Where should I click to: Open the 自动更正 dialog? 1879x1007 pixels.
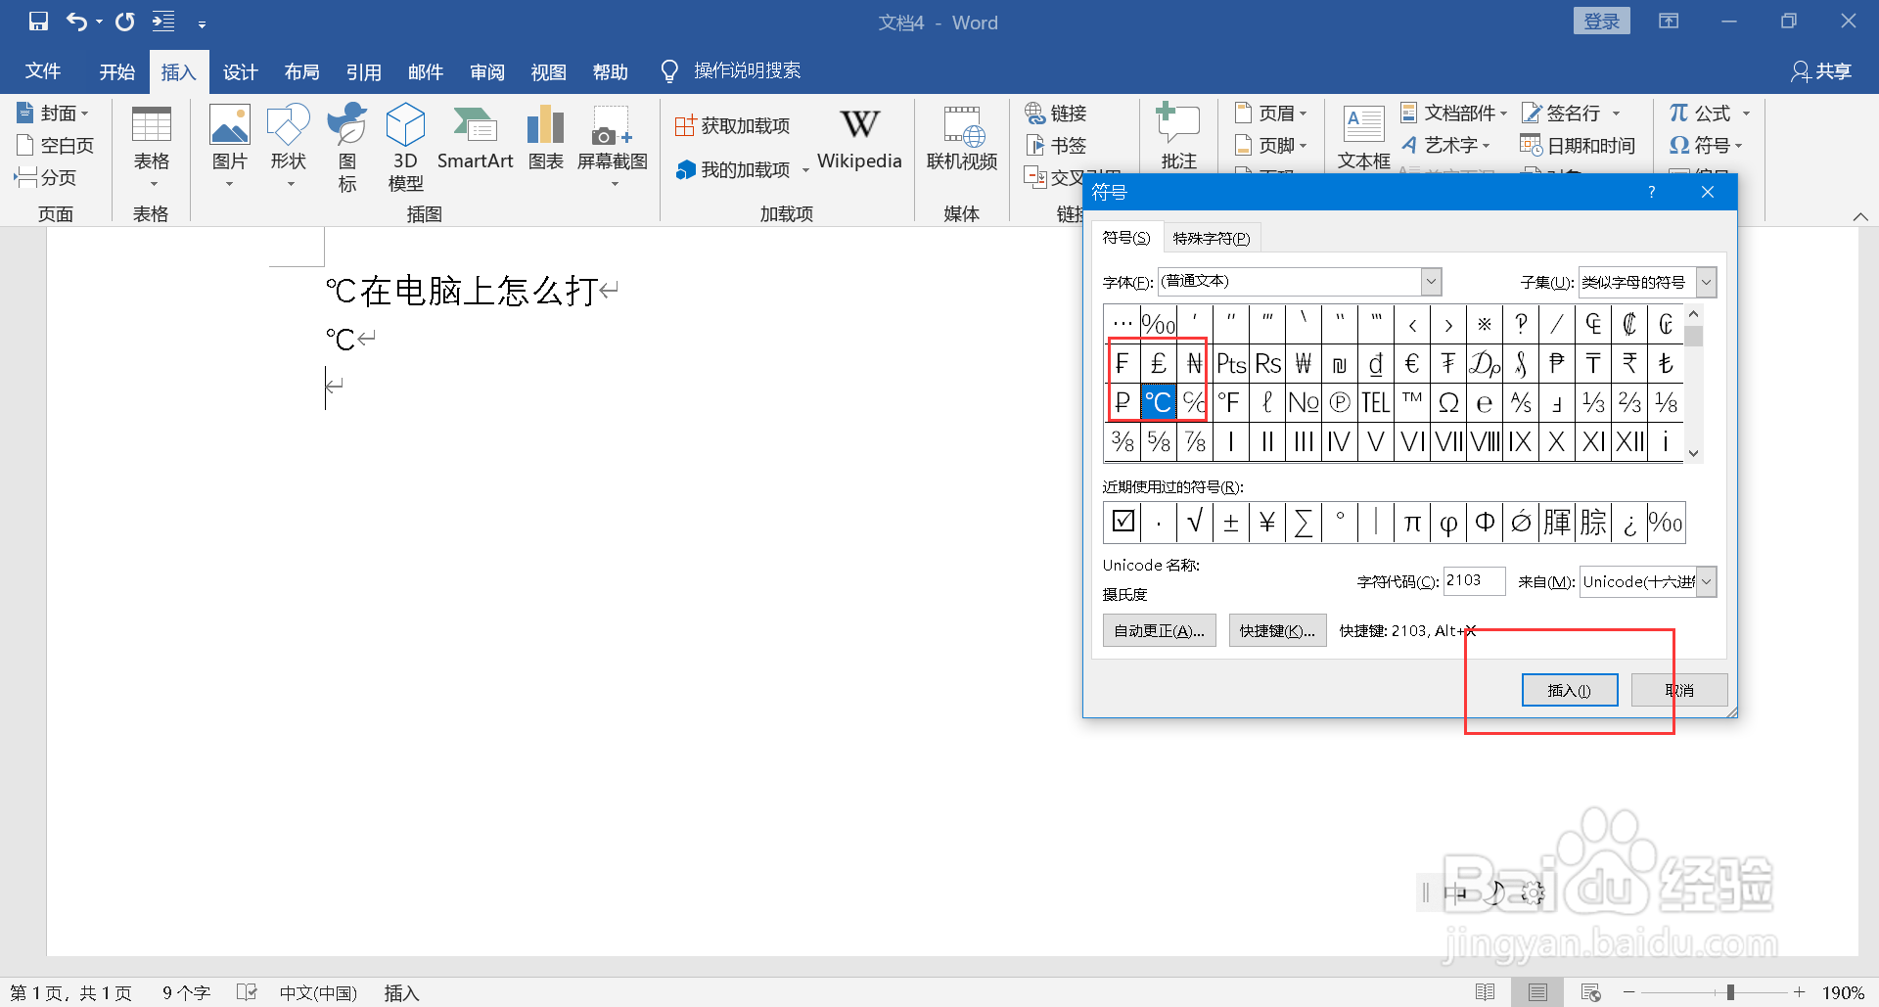pyautogui.click(x=1159, y=629)
